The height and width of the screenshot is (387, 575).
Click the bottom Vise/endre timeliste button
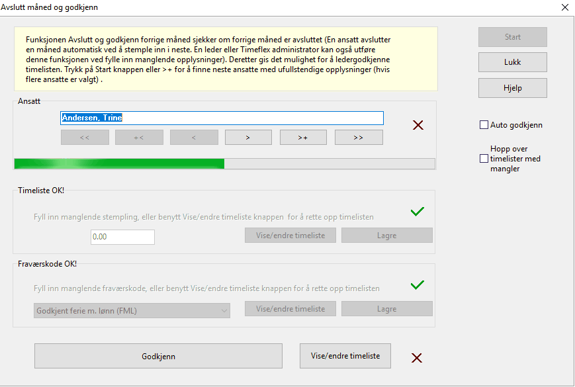tap(345, 356)
